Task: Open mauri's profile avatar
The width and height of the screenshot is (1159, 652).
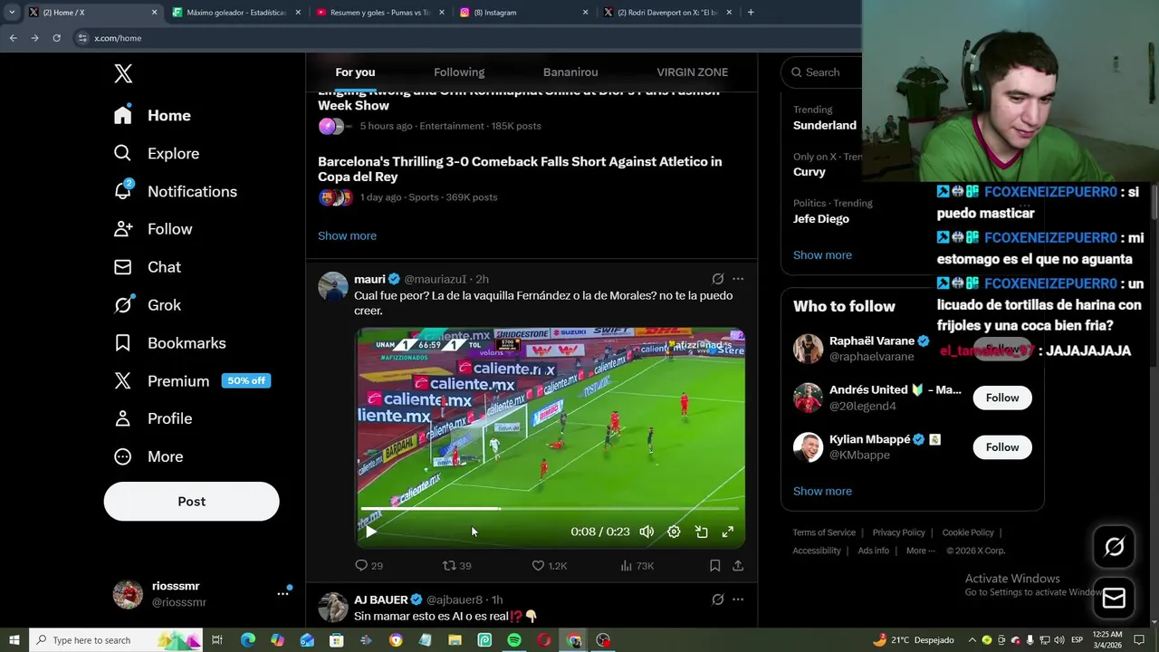Action: [x=332, y=286]
